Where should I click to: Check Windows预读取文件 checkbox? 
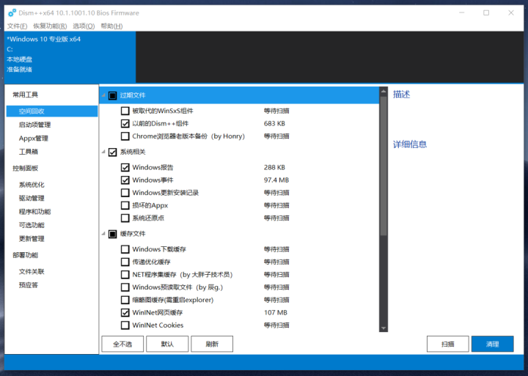(x=125, y=287)
